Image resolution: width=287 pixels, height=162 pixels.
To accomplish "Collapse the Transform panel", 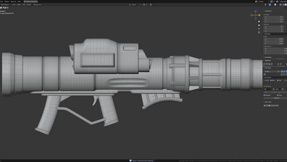I will (x=268, y=11).
